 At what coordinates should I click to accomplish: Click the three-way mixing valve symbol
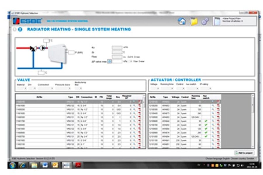tap(33, 48)
